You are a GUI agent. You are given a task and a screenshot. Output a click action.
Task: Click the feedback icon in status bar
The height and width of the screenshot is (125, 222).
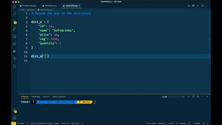(x=203, y=124)
